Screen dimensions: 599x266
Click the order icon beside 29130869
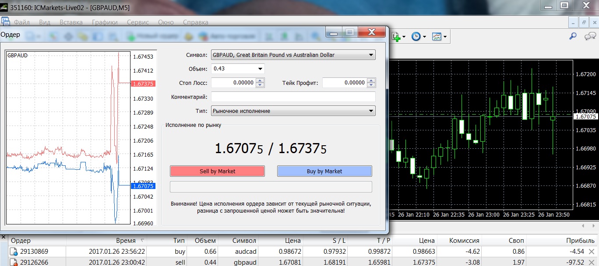tap(14, 252)
